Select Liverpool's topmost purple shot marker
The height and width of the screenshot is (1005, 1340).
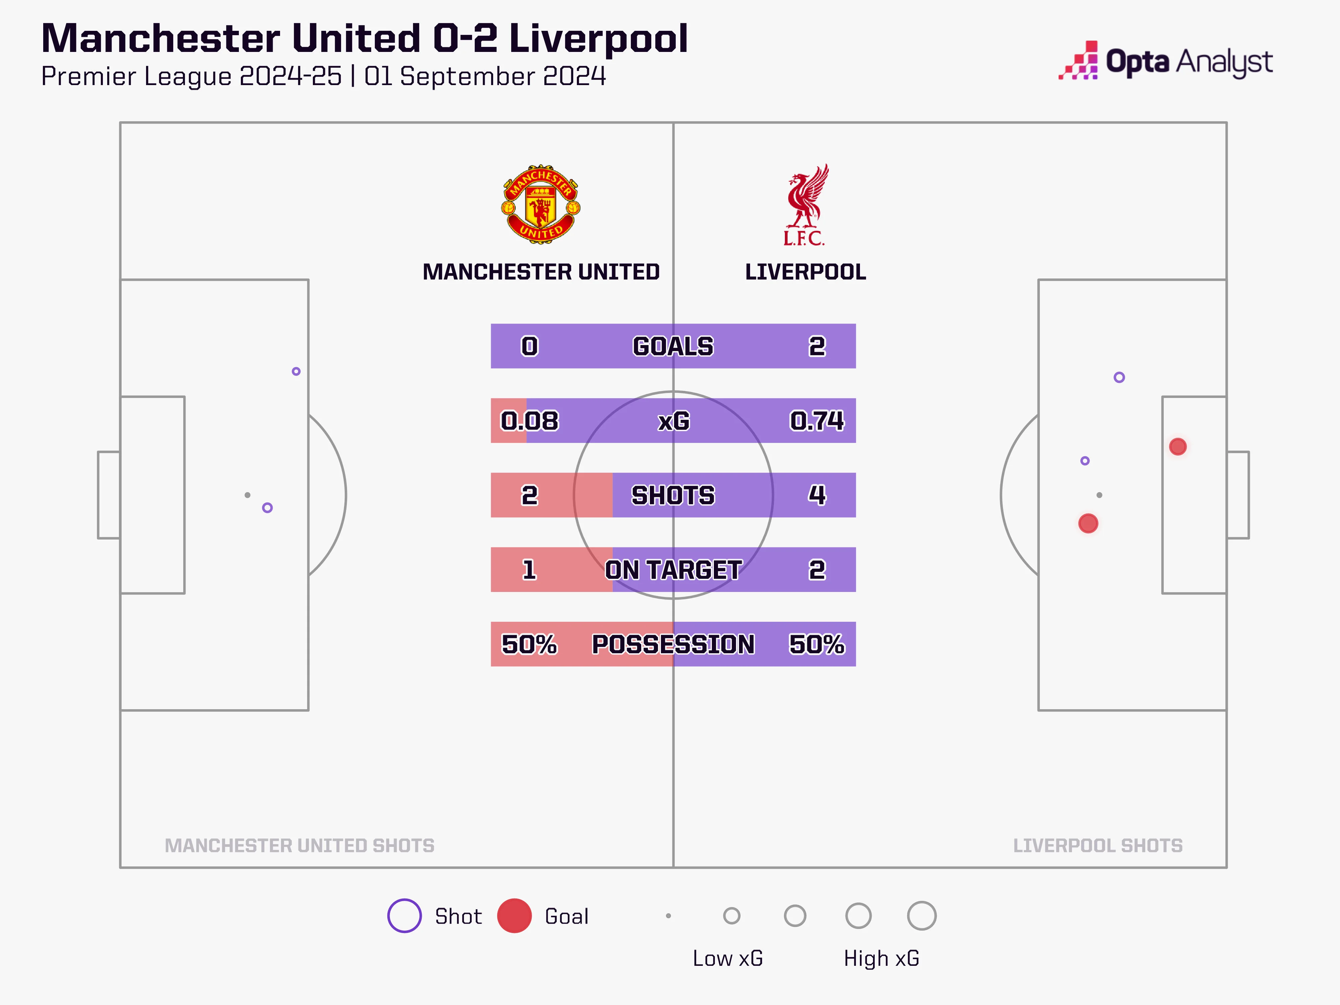click(x=1119, y=378)
